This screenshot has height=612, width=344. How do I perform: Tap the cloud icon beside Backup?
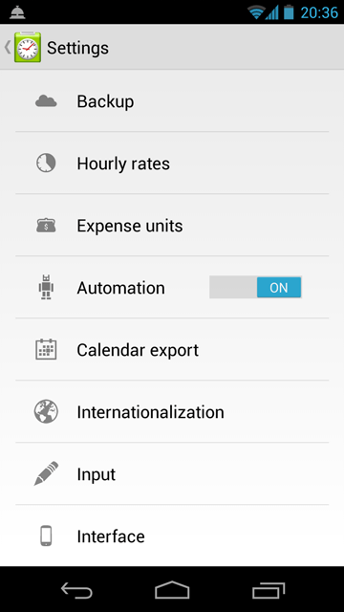point(46,101)
